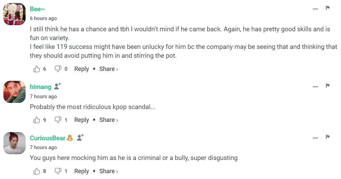Click CuriousBear's avatar thumbnail

pos(15,143)
